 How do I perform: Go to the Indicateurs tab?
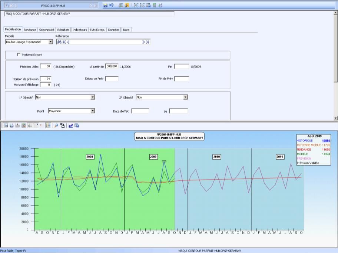(x=80, y=30)
